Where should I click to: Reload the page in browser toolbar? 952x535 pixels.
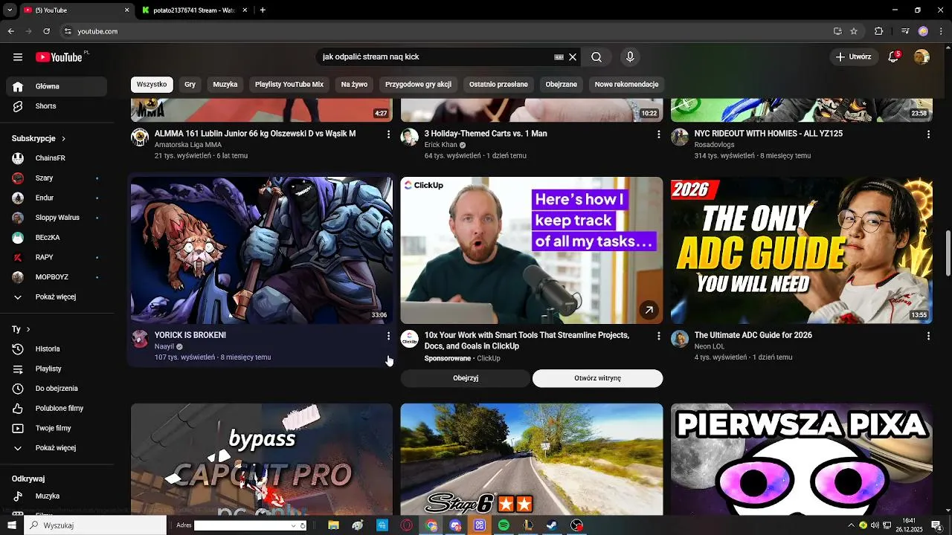coord(46,31)
